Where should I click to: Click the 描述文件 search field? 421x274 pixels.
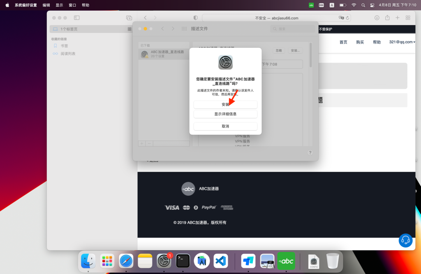pyautogui.click(x=292, y=29)
